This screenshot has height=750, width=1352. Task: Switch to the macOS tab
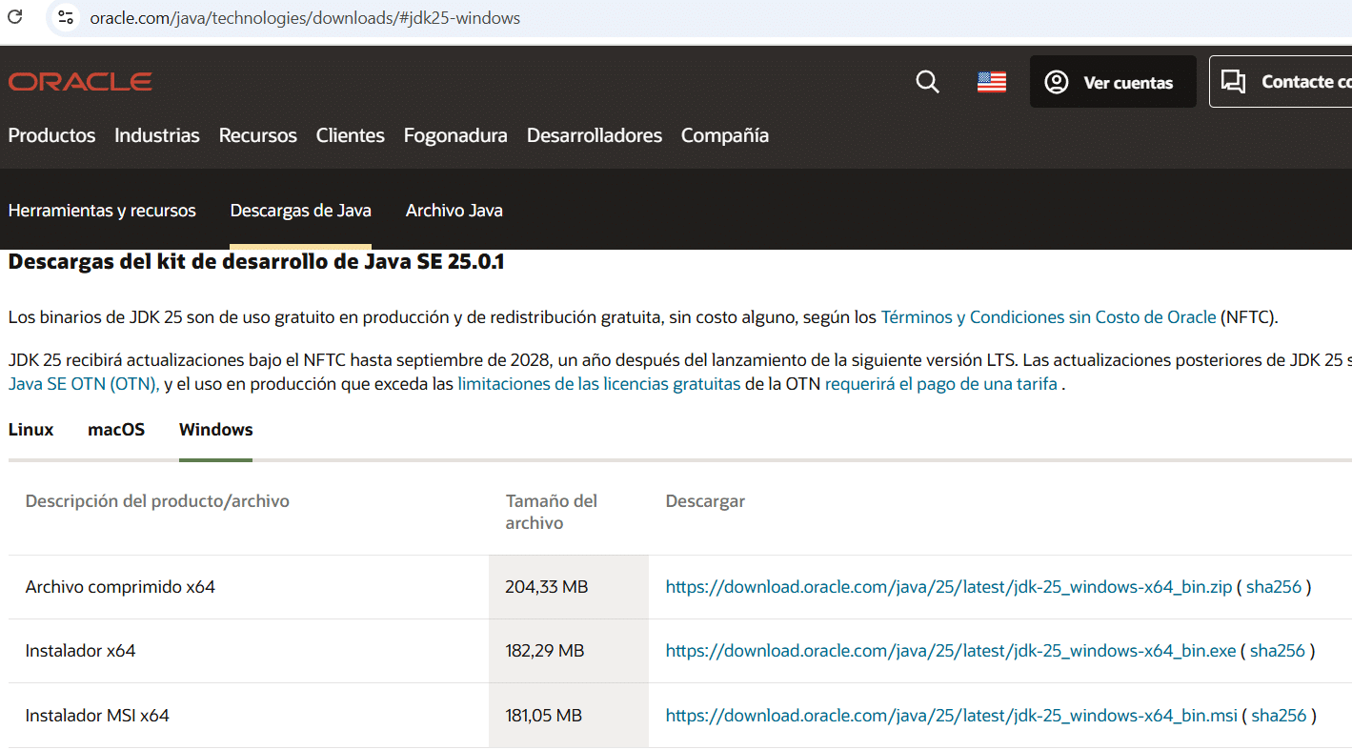115,430
